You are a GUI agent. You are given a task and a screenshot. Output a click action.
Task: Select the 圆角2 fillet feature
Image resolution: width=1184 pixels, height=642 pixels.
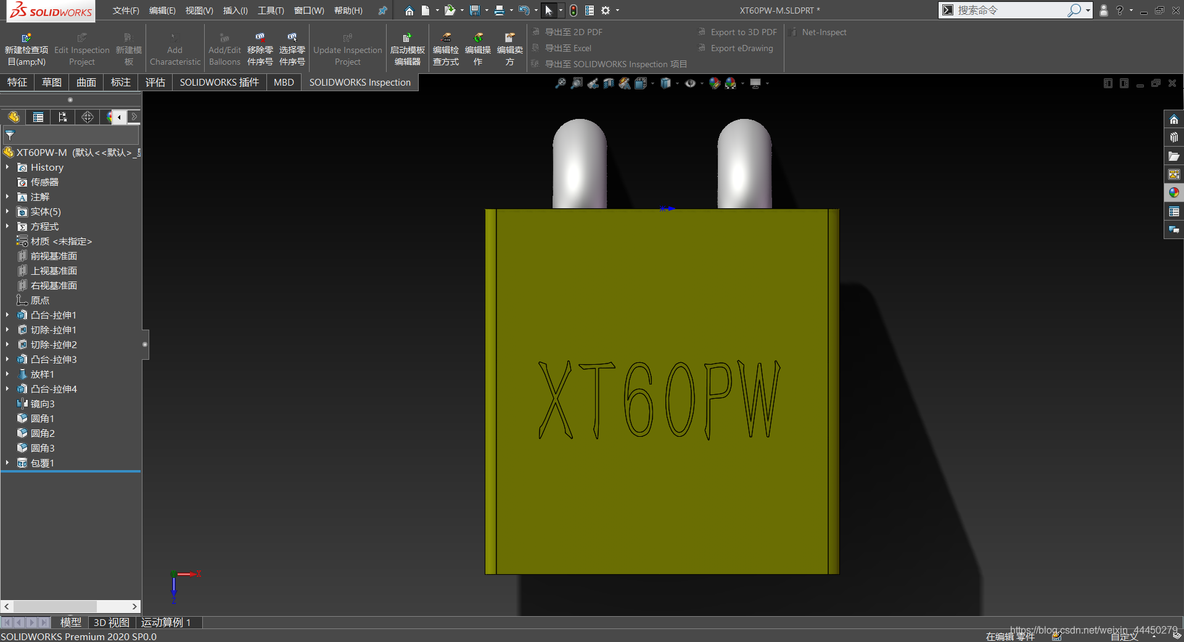pyautogui.click(x=43, y=433)
